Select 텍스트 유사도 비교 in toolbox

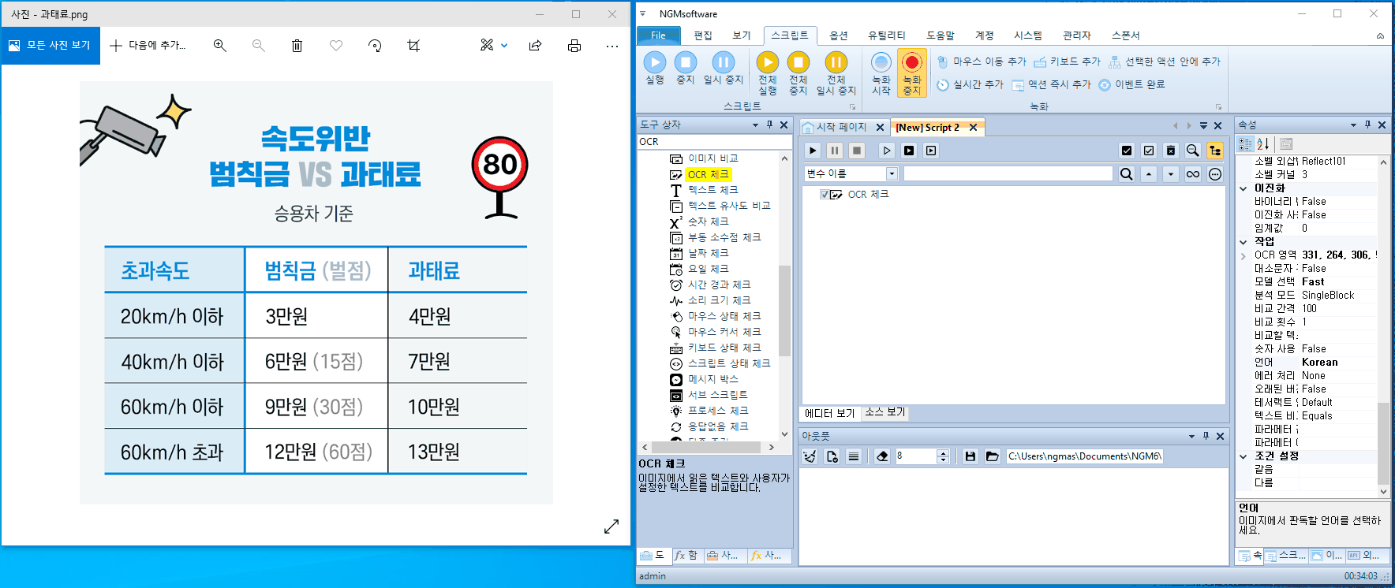pyautogui.click(x=728, y=206)
